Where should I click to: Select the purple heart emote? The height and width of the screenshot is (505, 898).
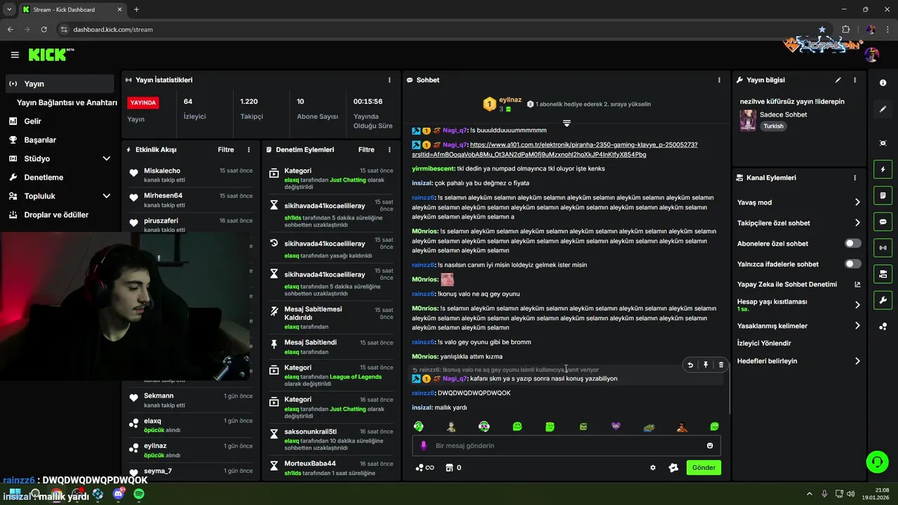(616, 426)
